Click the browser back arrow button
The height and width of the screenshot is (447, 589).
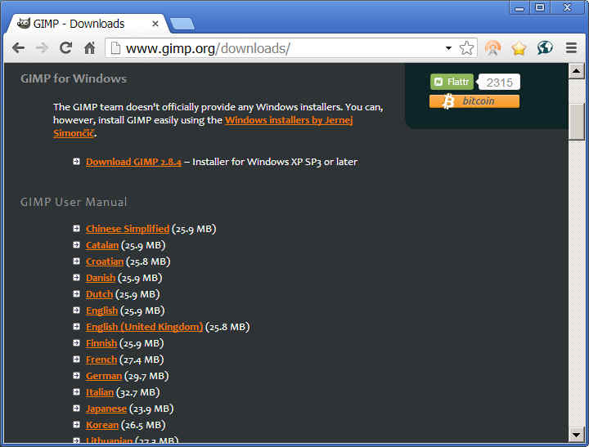18,48
